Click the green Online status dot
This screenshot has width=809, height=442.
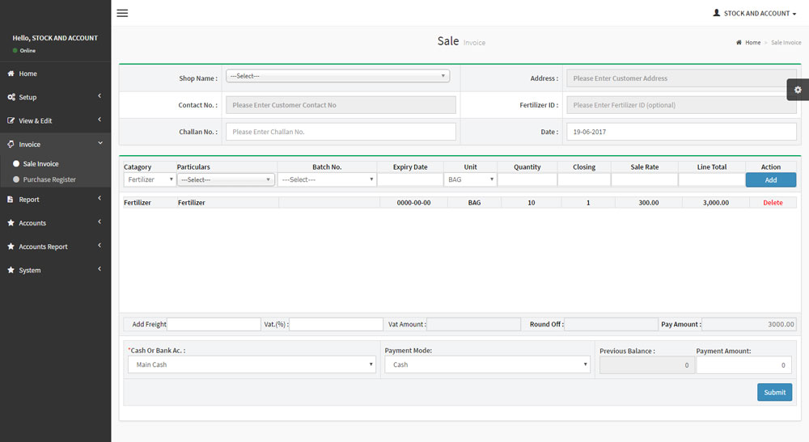click(x=15, y=50)
